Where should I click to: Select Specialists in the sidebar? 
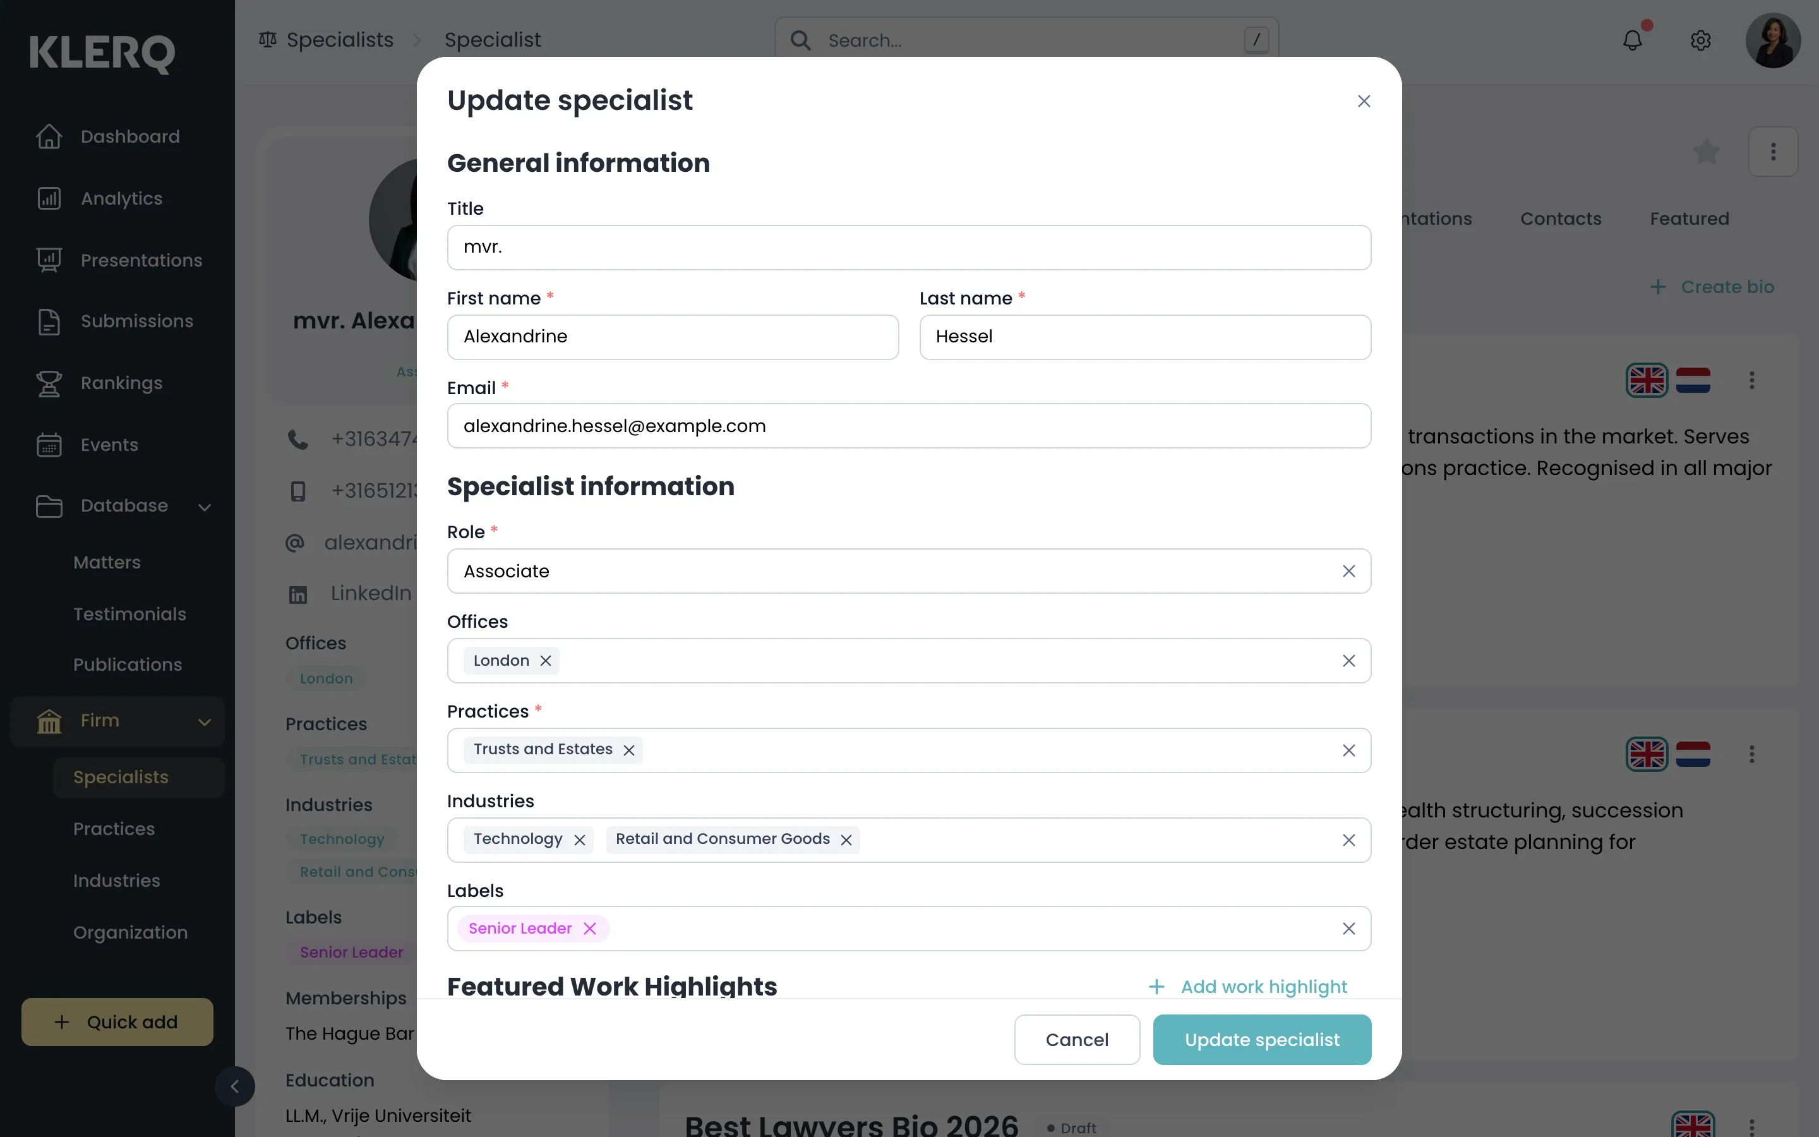tap(139, 778)
